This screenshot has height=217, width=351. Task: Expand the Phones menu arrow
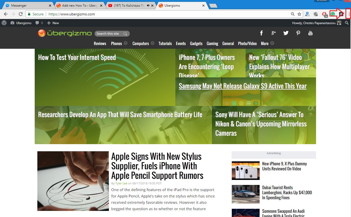126,43
